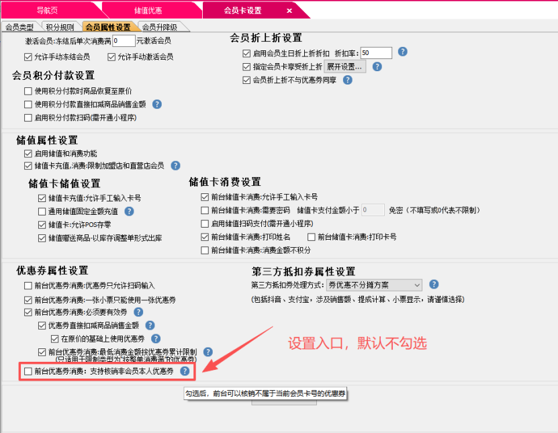The width and height of the screenshot is (558, 433).
Task: Toggle 指定会员卡享受折上折 checkbox
Action: click(246, 66)
